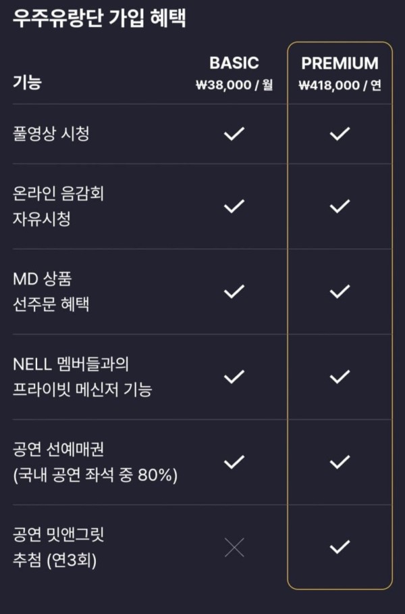The height and width of the screenshot is (614, 405).
Task: Click PREMIUM checkmark for 공연 선예매권
Action: click(340, 462)
